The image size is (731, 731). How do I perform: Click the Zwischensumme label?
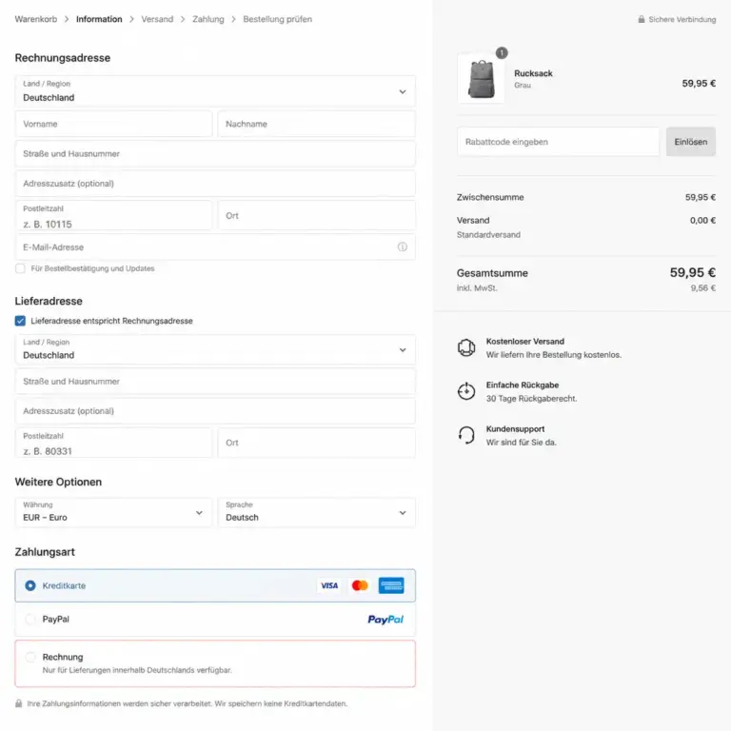[490, 197]
